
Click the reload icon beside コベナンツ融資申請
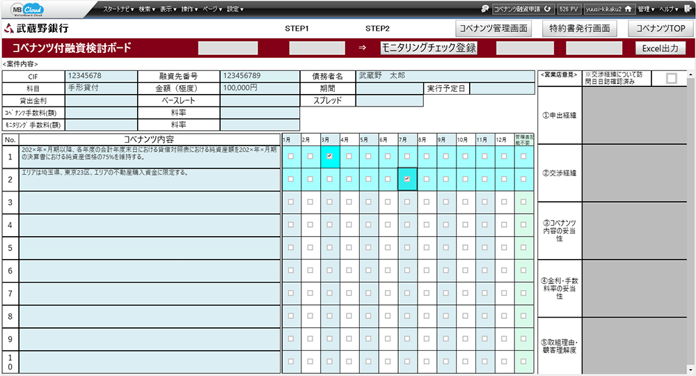[x=548, y=10]
